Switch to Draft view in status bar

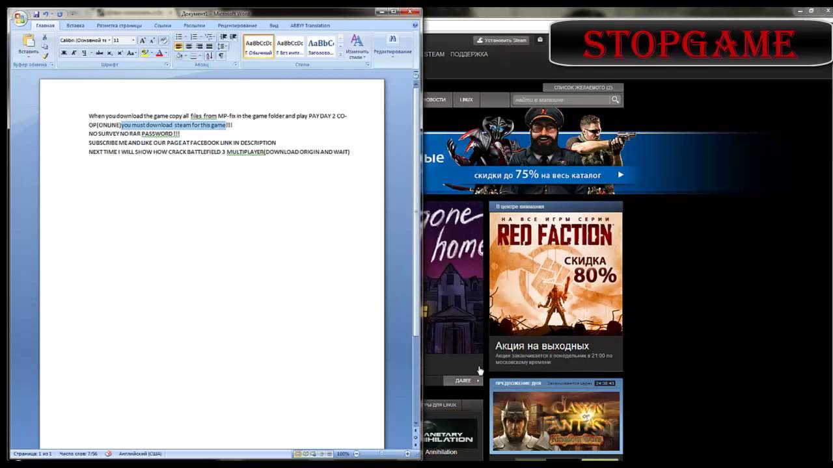tap(329, 454)
